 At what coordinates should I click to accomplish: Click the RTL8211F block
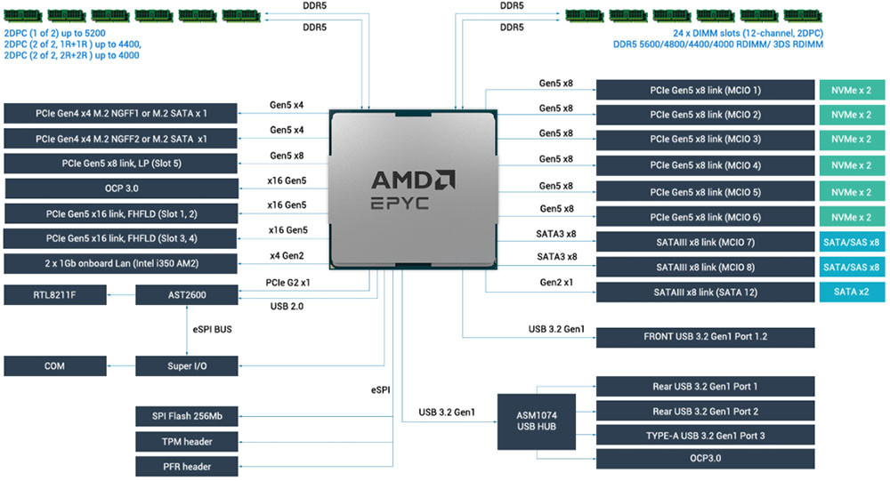55,295
